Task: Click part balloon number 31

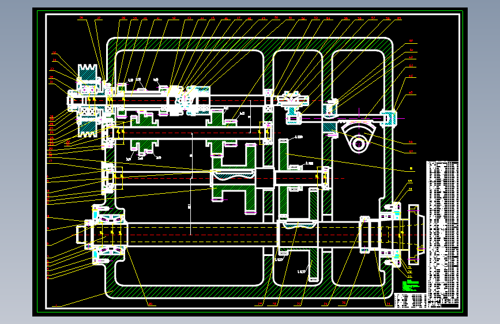Action: pyautogui.click(x=51, y=82)
